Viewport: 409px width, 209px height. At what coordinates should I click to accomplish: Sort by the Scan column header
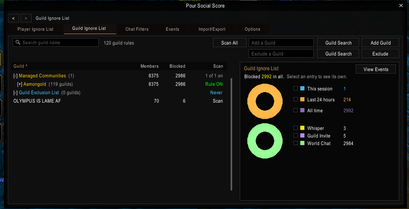(x=218, y=66)
